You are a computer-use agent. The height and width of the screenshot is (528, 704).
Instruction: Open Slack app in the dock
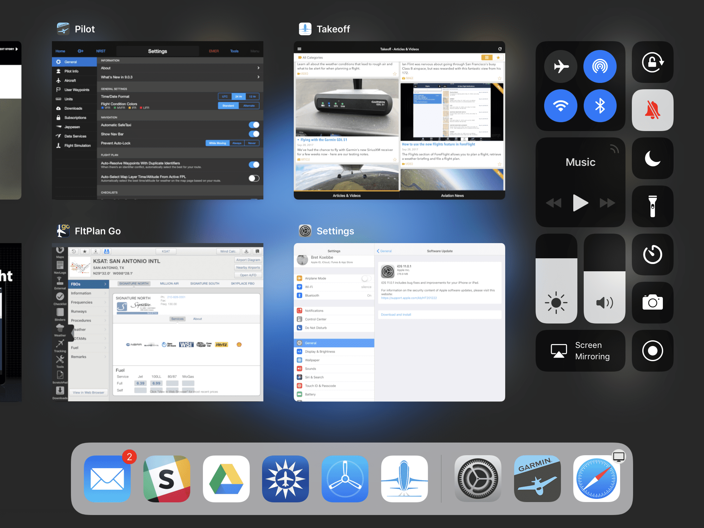167,479
